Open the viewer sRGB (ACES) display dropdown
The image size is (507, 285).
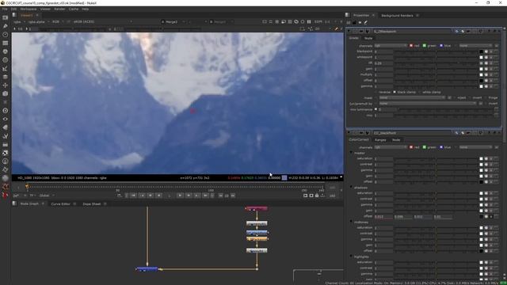tap(102, 21)
